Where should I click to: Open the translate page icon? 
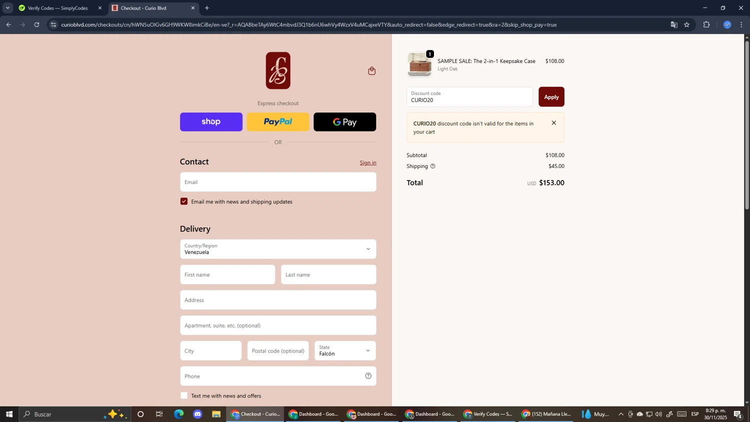pyautogui.click(x=673, y=24)
